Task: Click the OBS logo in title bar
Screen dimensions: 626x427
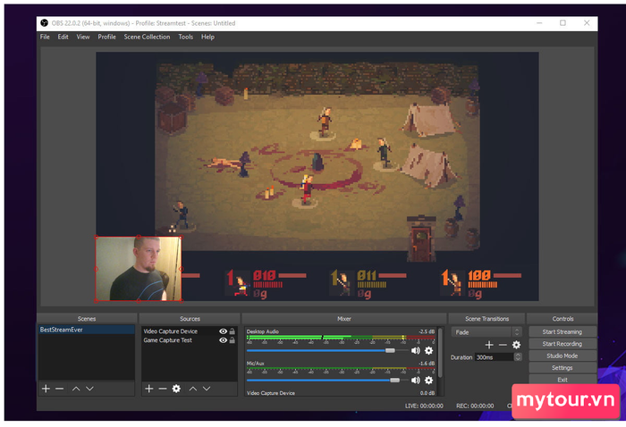Action: (45, 23)
